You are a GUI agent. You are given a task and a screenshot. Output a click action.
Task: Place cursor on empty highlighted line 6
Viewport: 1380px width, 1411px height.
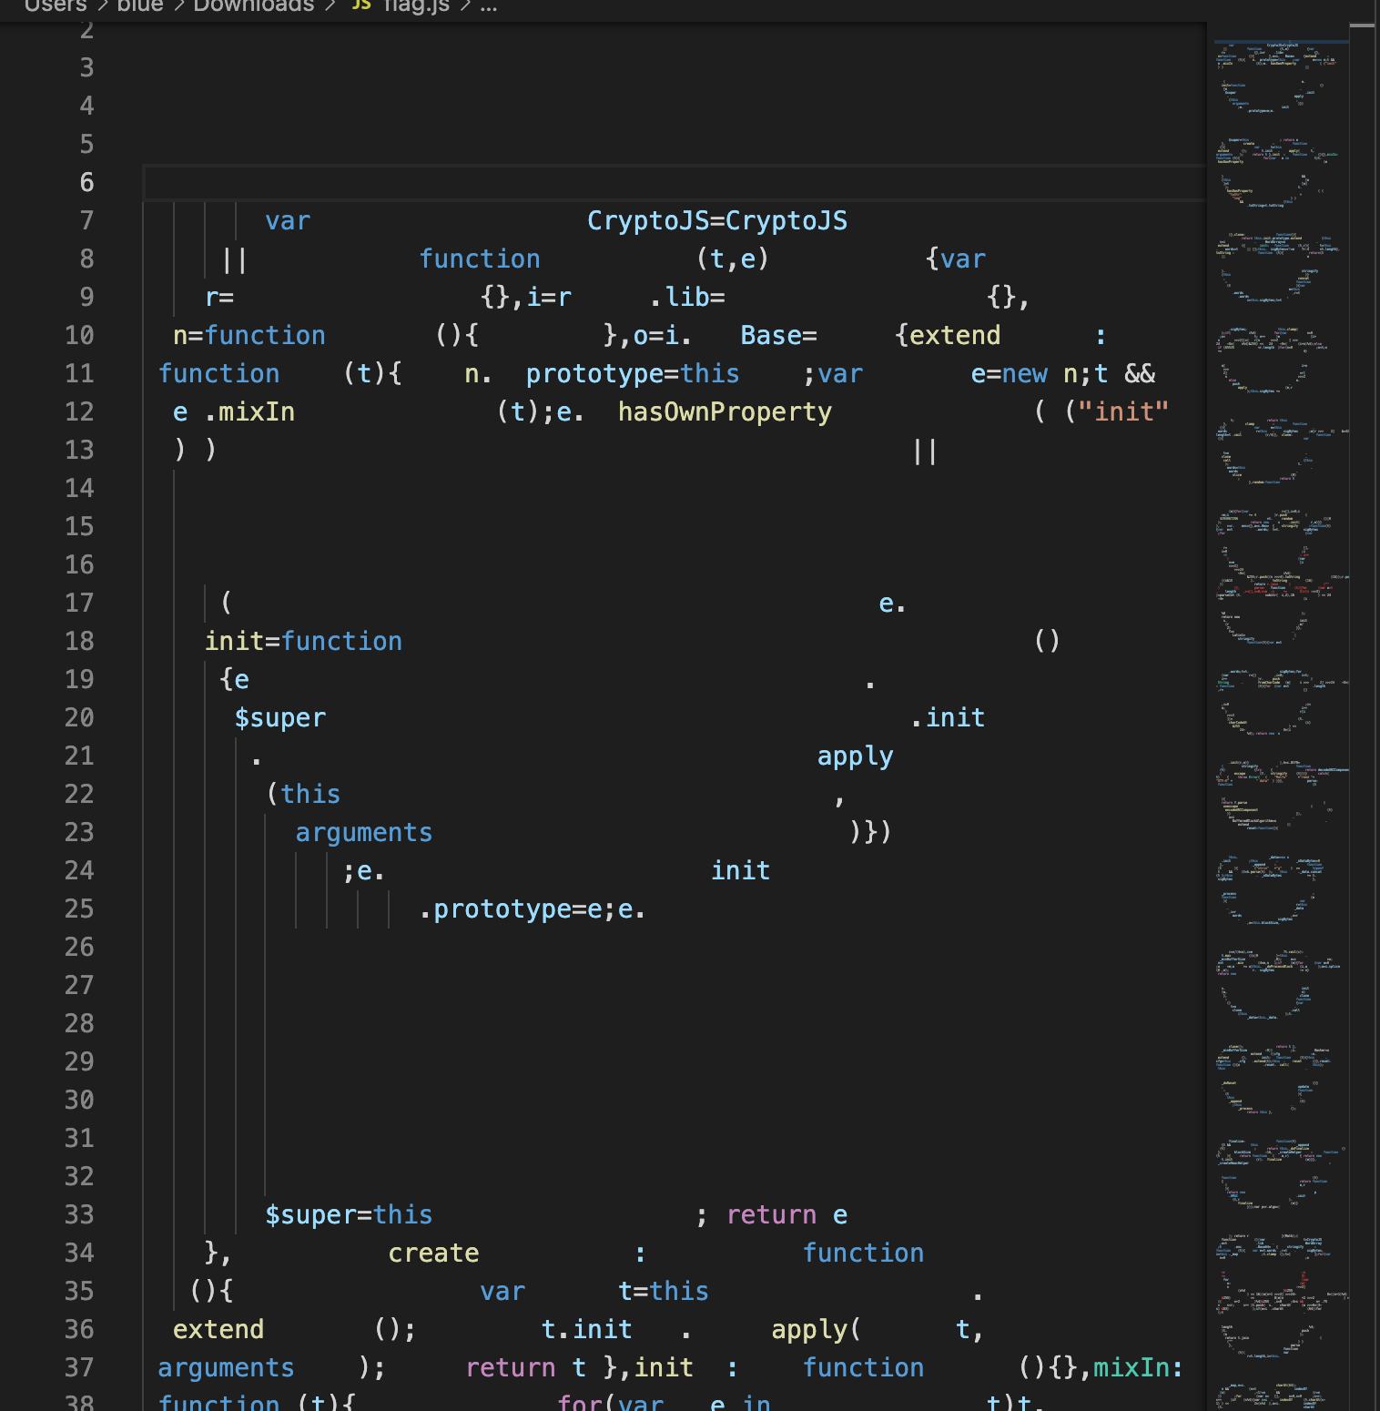click(675, 183)
